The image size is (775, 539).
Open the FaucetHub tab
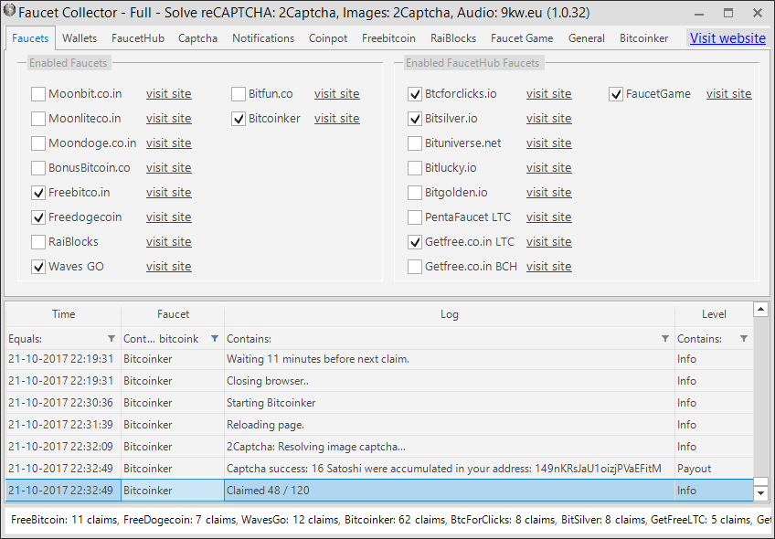[138, 38]
